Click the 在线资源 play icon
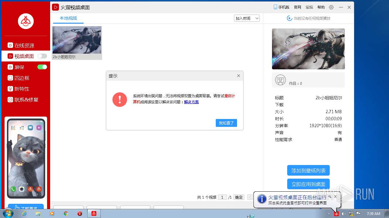Image resolution: width=389 pixels, height=218 pixels. [10, 45]
